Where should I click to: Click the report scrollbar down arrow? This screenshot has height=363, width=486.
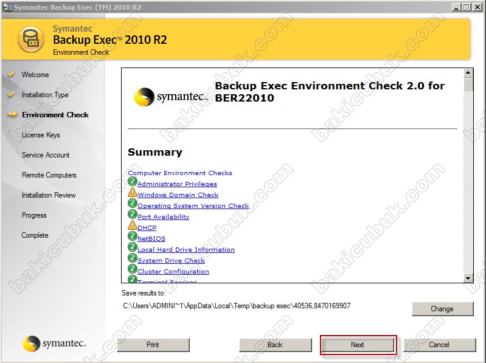(x=468, y=278)
